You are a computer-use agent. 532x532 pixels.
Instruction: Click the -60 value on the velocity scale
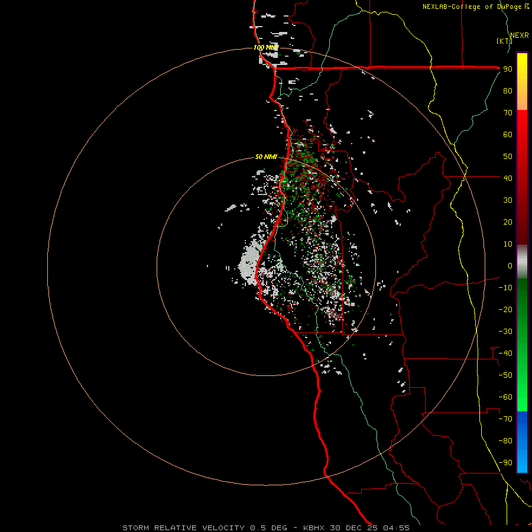pyautogui.click(x=505, y=397)
